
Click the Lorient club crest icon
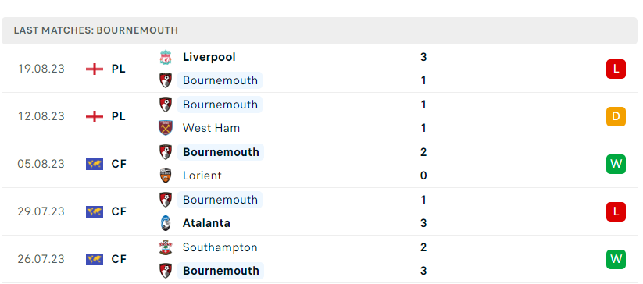tap(166, 176)
